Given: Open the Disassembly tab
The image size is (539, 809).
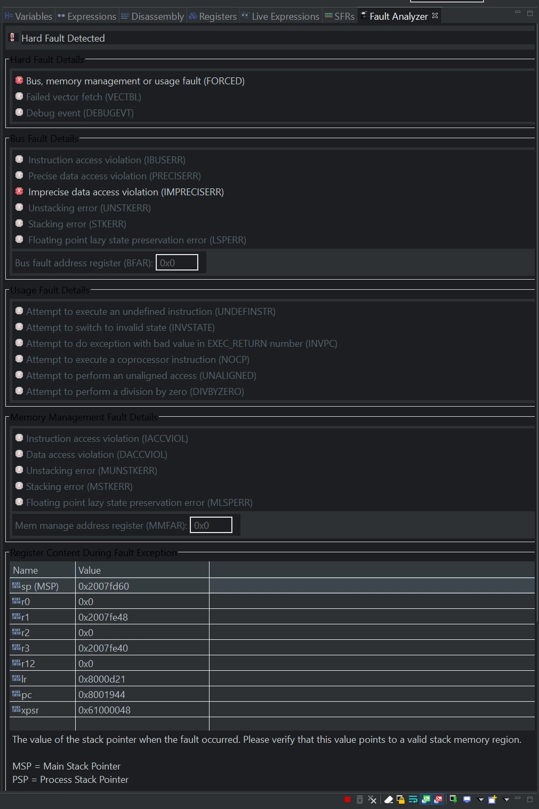Looking at the screenshot, I should (152, 17).
